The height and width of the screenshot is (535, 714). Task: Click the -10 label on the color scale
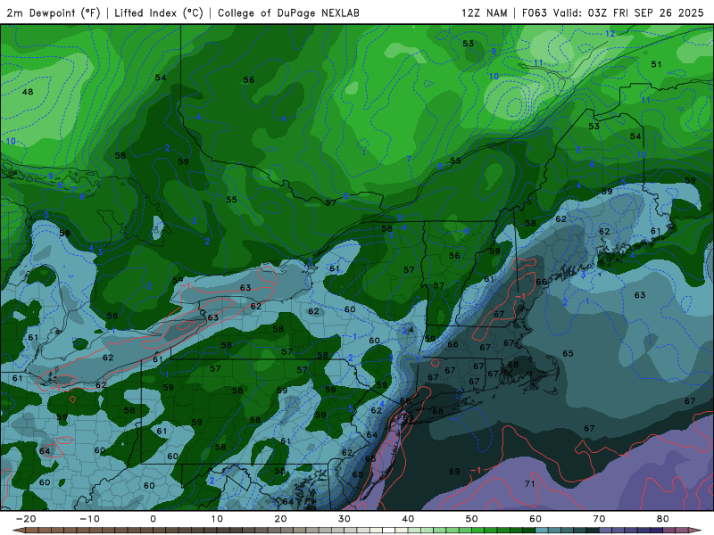[89, 519]
